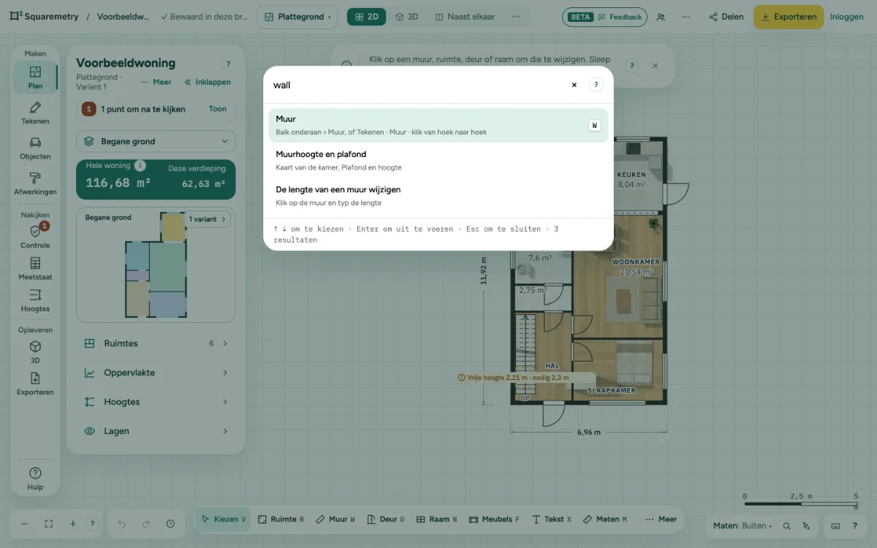Activate the 2D view toggle
Viewport: 877px width, 548px height.
coord(366,17)
